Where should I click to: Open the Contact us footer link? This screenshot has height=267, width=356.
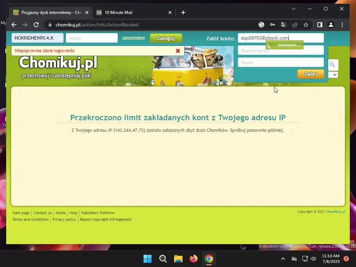tap(42, 213)
